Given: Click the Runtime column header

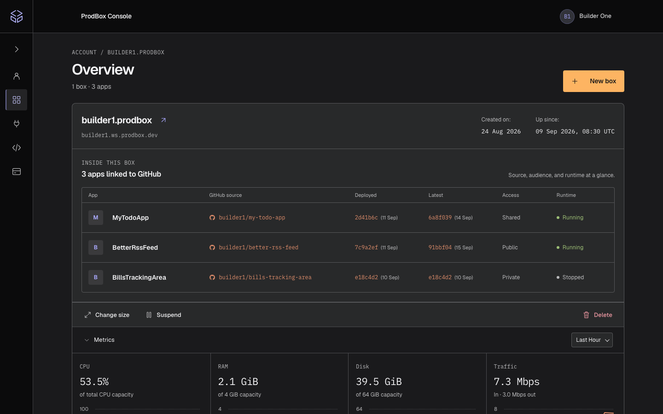Looking at the screenshot, I should (x=566, y=195).
